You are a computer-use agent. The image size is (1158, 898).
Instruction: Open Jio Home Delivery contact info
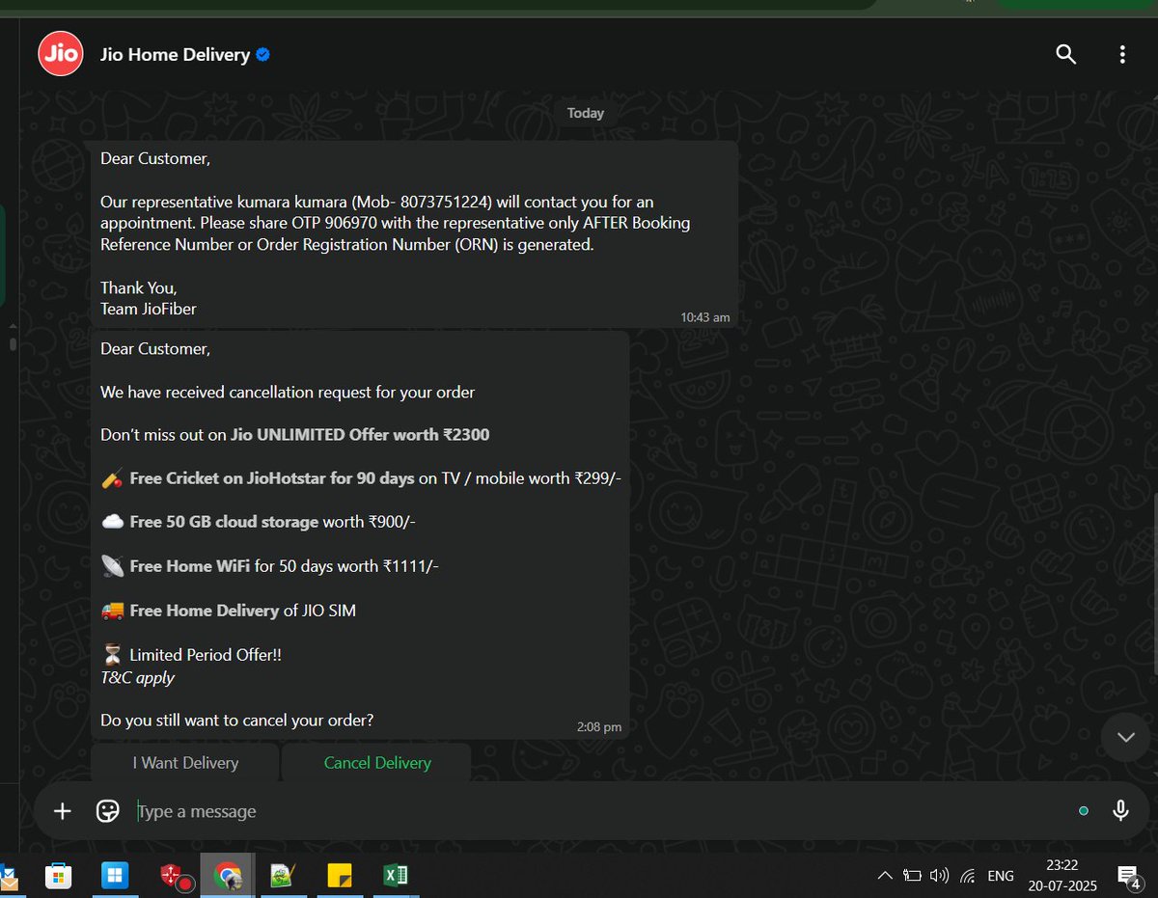coord(176,55)
